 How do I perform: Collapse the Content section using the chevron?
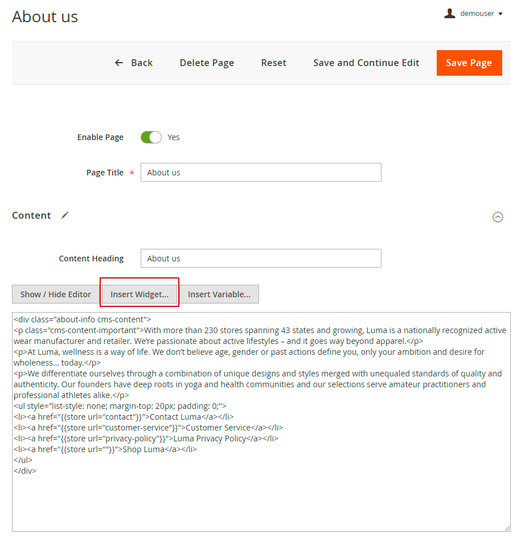point(498,217)
